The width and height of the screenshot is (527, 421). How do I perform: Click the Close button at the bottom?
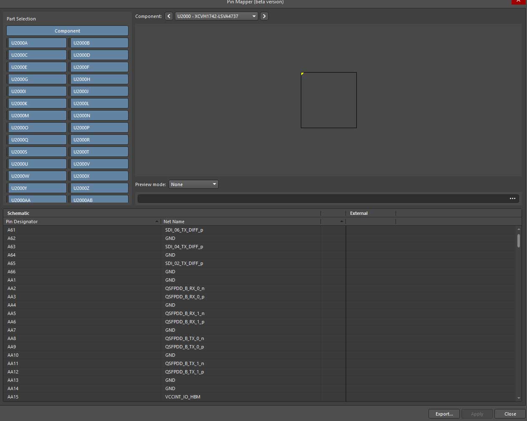510,414
